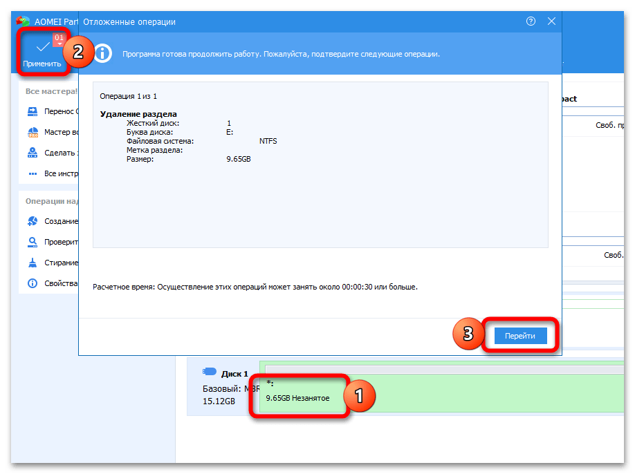Click the Базовый: MBR disk type text

pos(231,388)
